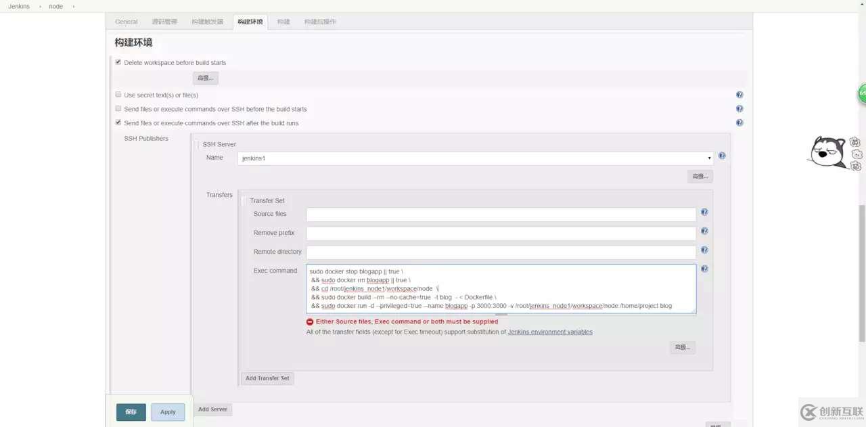This screenshot has width=866, height=427.
Task: Expand 高级 under Delete workspace option
Action: tap(206, 78)
